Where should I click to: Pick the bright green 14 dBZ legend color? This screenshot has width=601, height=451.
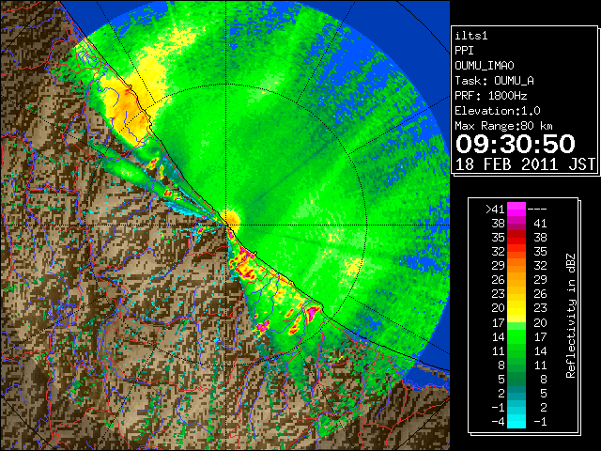click(516, 336)
